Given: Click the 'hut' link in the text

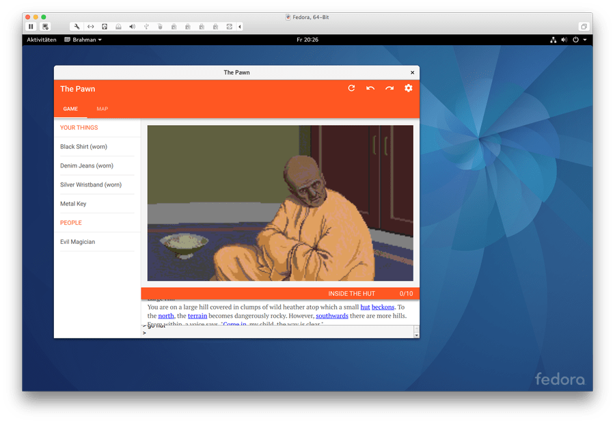Looking at the screenshot, I should 365,308.
